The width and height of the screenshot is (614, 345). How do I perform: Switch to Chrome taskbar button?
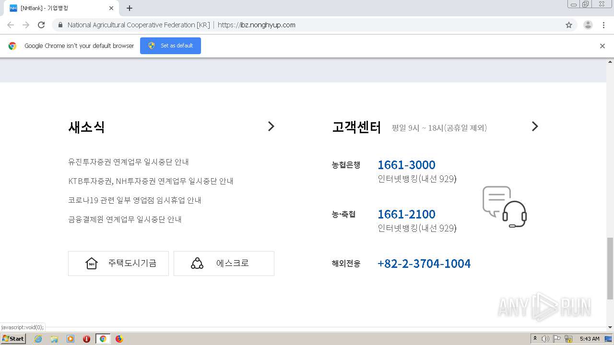[x=103, y=339]
